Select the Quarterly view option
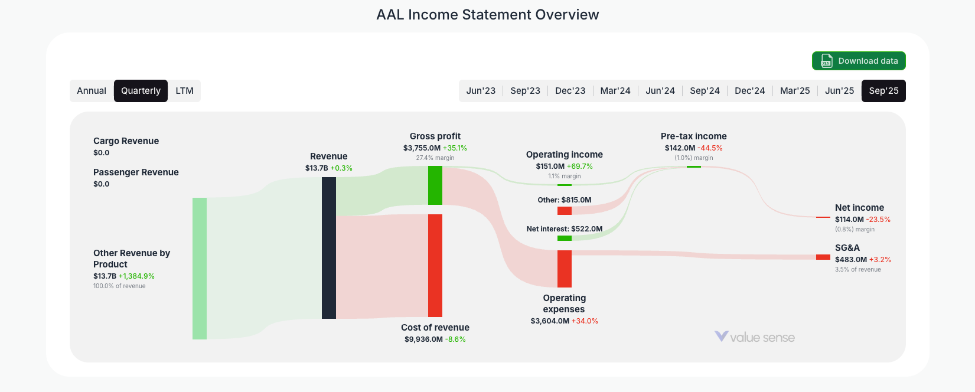Image resolution: width=975 pixels, height=392 pixels. [x=141, y=90]
